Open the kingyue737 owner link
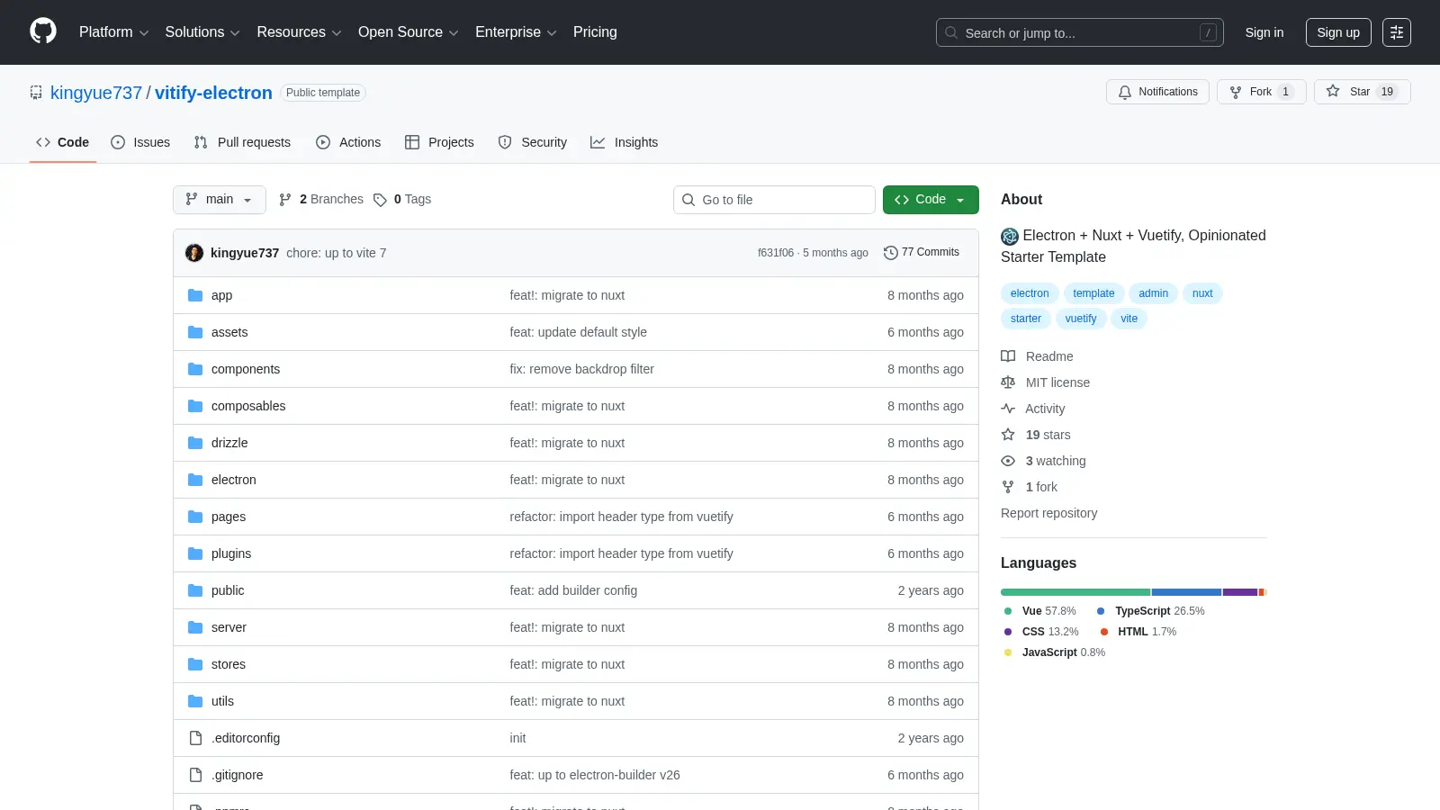Image resolution: width=1440 pixels, height=810 pixels. click(96, 93)
